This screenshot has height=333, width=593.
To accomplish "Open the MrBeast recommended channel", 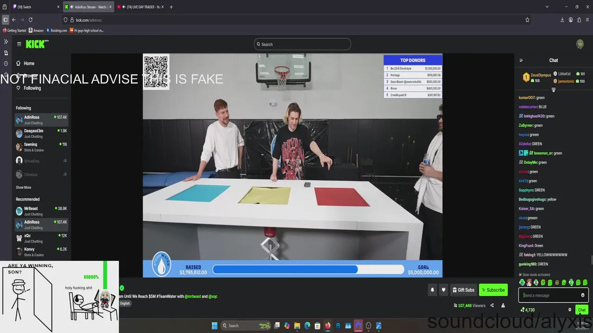I will [41, 211].
